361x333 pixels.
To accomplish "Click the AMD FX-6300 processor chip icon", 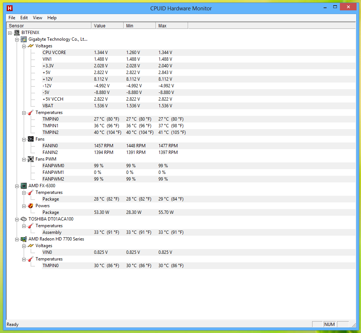I will tap(24, 186).
